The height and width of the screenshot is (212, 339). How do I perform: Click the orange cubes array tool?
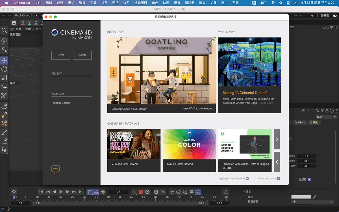[4, 123]
